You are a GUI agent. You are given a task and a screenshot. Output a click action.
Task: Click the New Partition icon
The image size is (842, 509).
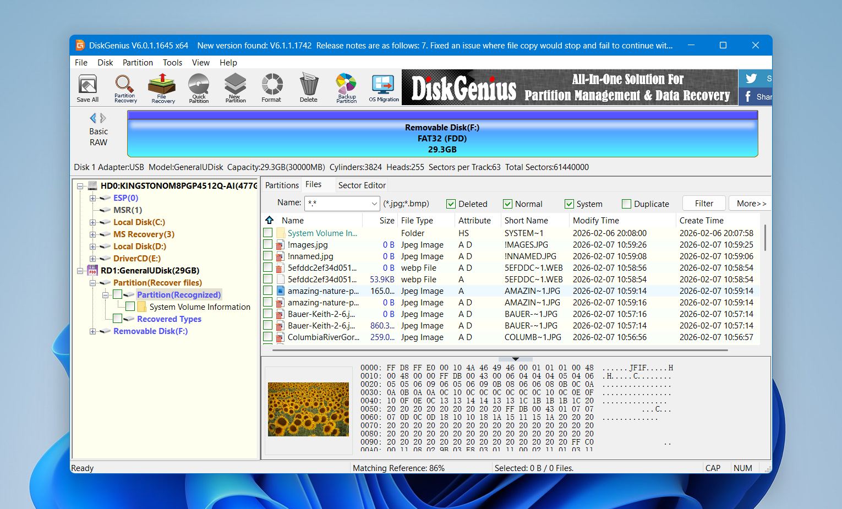point(235,87)
